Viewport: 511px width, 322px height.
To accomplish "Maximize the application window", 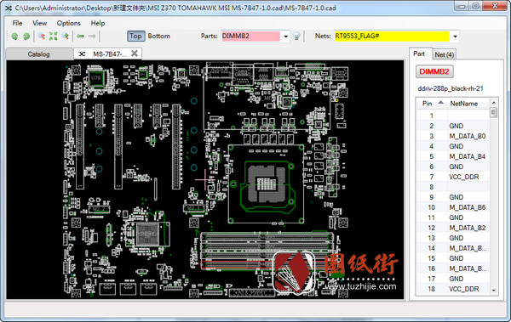I will point(476,6).
